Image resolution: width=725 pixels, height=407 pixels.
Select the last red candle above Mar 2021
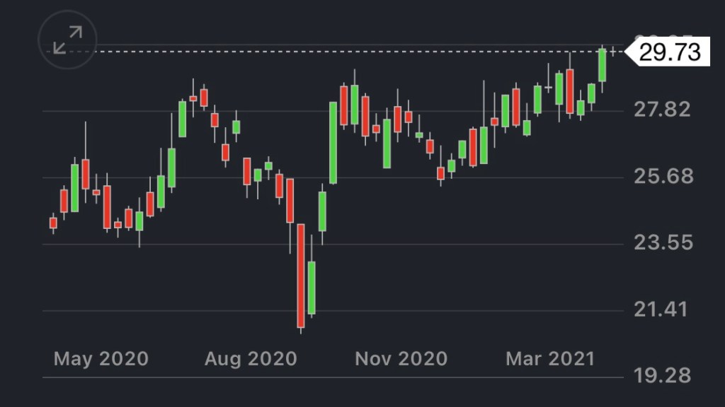coord(570,91)
